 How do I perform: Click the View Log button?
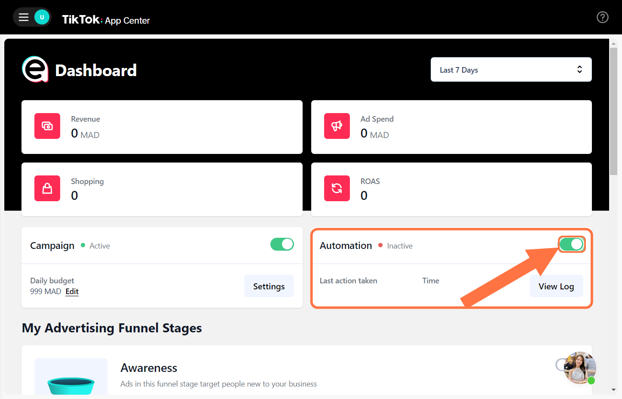tap(556, 286)
